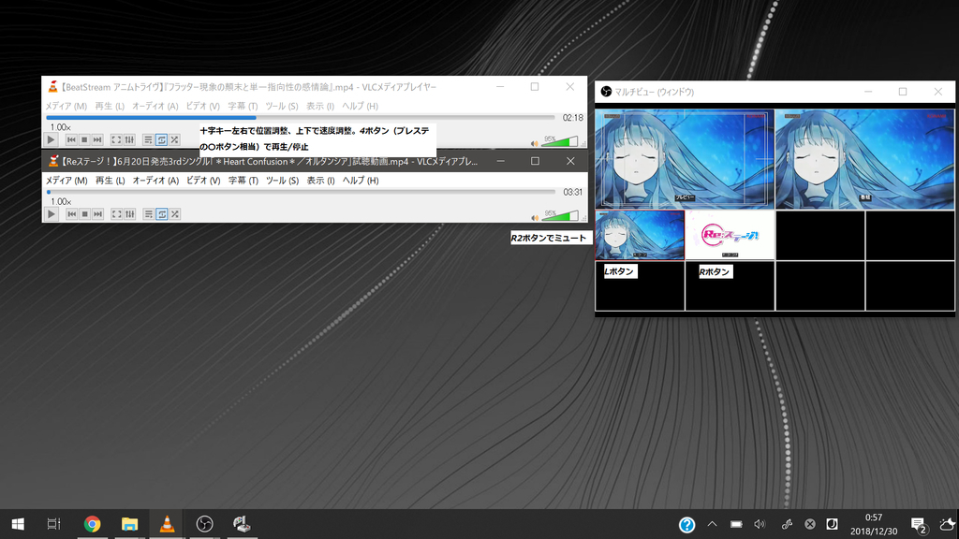Open メディア (M) menu in BeatStream VLC
959x539 pixels.
(x=66, y=107)
